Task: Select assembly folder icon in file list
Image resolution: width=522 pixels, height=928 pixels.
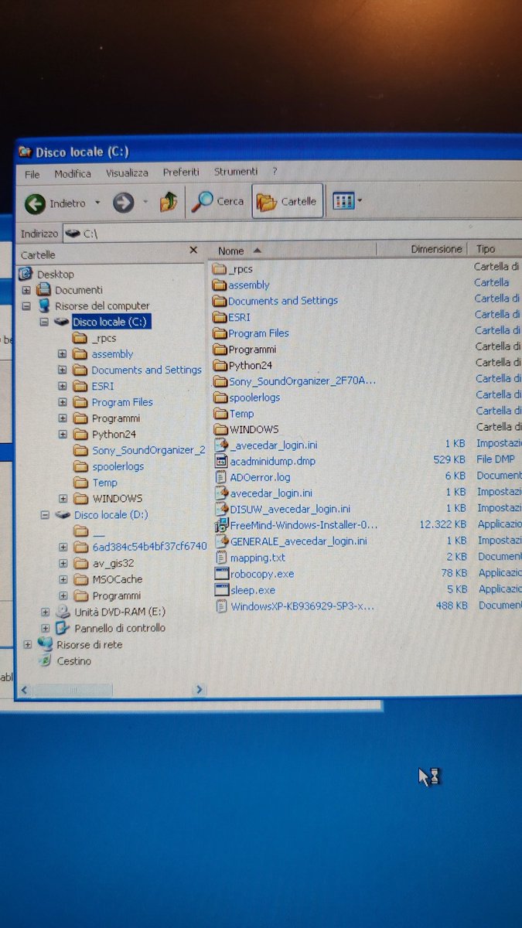Action: point(219,285)
